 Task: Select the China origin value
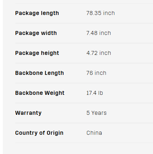coord(94,133)
